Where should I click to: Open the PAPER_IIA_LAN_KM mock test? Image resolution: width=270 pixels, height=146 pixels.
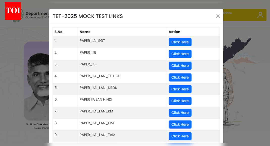coord(180,113)
